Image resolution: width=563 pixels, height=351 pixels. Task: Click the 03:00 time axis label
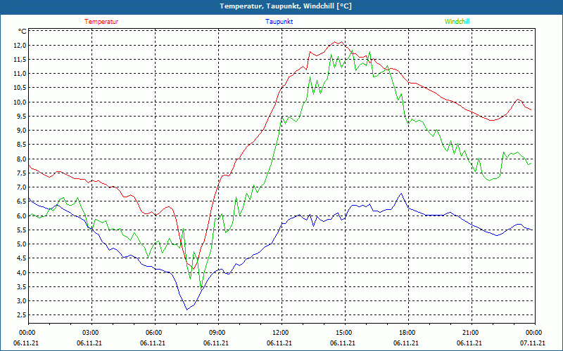tap(89, 333)
